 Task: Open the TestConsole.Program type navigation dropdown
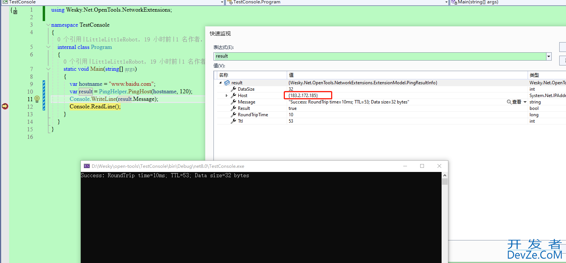point(446,2)
